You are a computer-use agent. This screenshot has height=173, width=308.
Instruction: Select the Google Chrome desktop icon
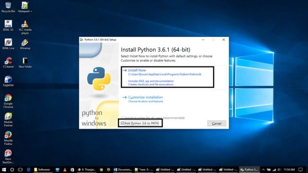[8, 101]
